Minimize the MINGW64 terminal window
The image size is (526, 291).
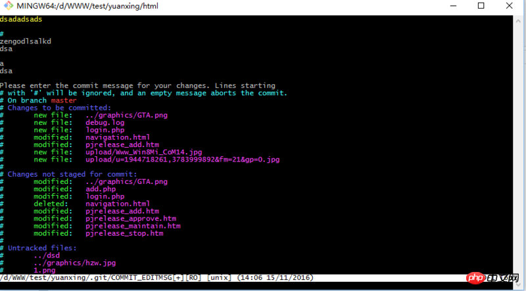454,6
